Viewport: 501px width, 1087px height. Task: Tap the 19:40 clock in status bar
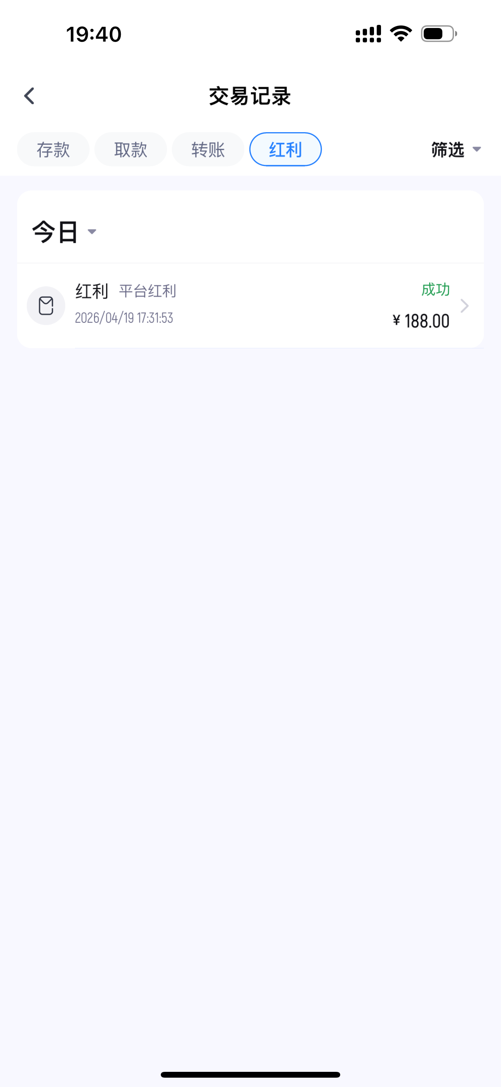click(94, 34)
